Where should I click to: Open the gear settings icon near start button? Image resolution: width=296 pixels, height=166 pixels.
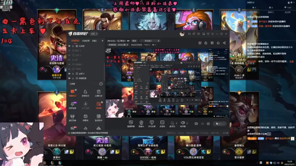(208, 124)
